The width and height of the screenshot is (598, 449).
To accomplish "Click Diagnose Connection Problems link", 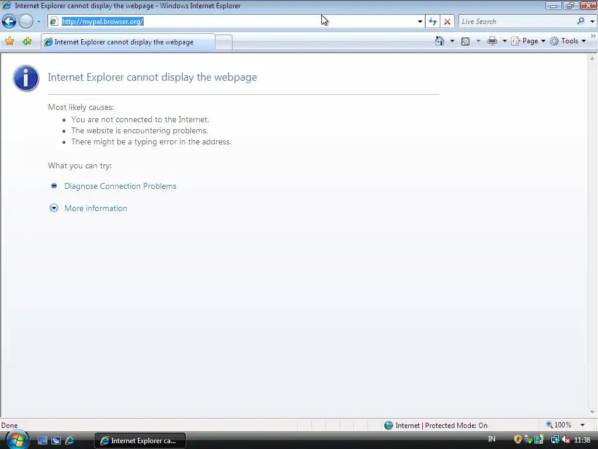I will (x=120, y=186).
